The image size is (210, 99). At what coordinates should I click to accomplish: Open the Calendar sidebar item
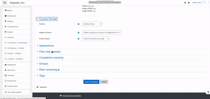click(16, 75)
